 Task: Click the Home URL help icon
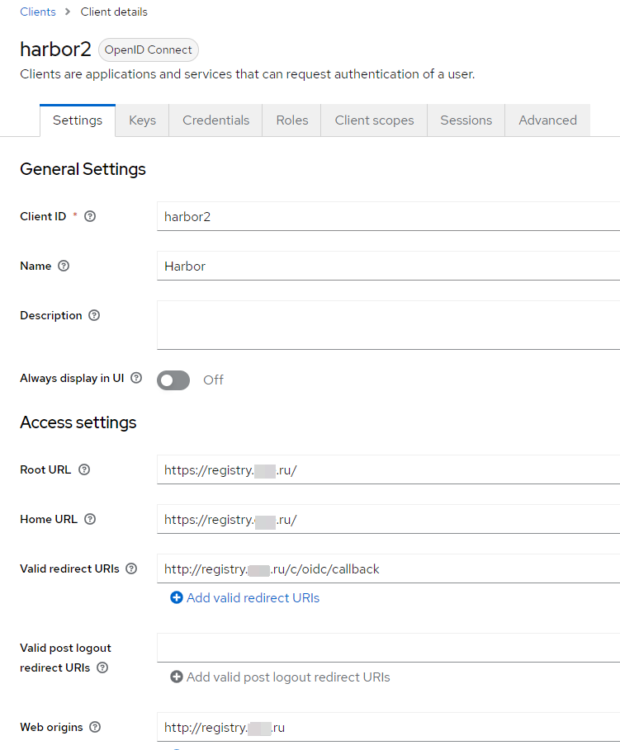(x=90, y=519)
